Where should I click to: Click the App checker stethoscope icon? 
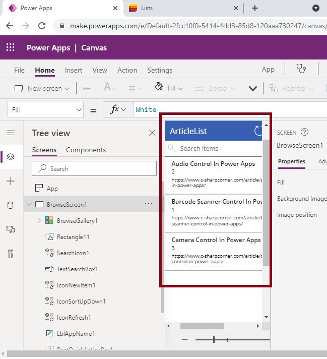[301, 69]
